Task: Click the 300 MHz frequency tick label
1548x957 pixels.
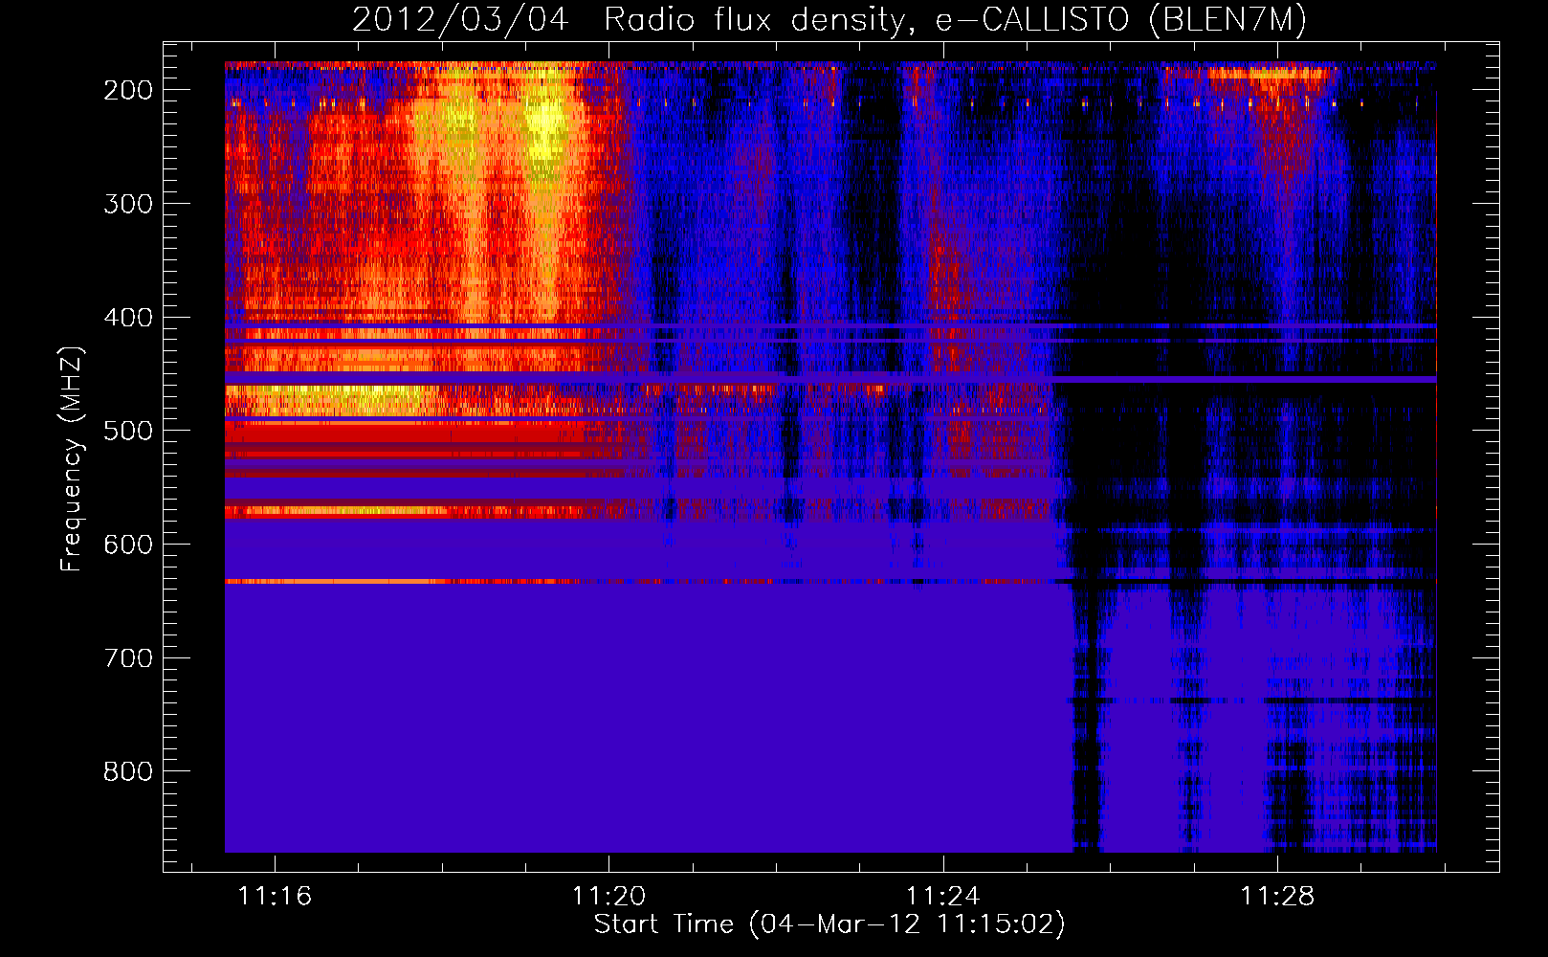Action: coord(128,204)
